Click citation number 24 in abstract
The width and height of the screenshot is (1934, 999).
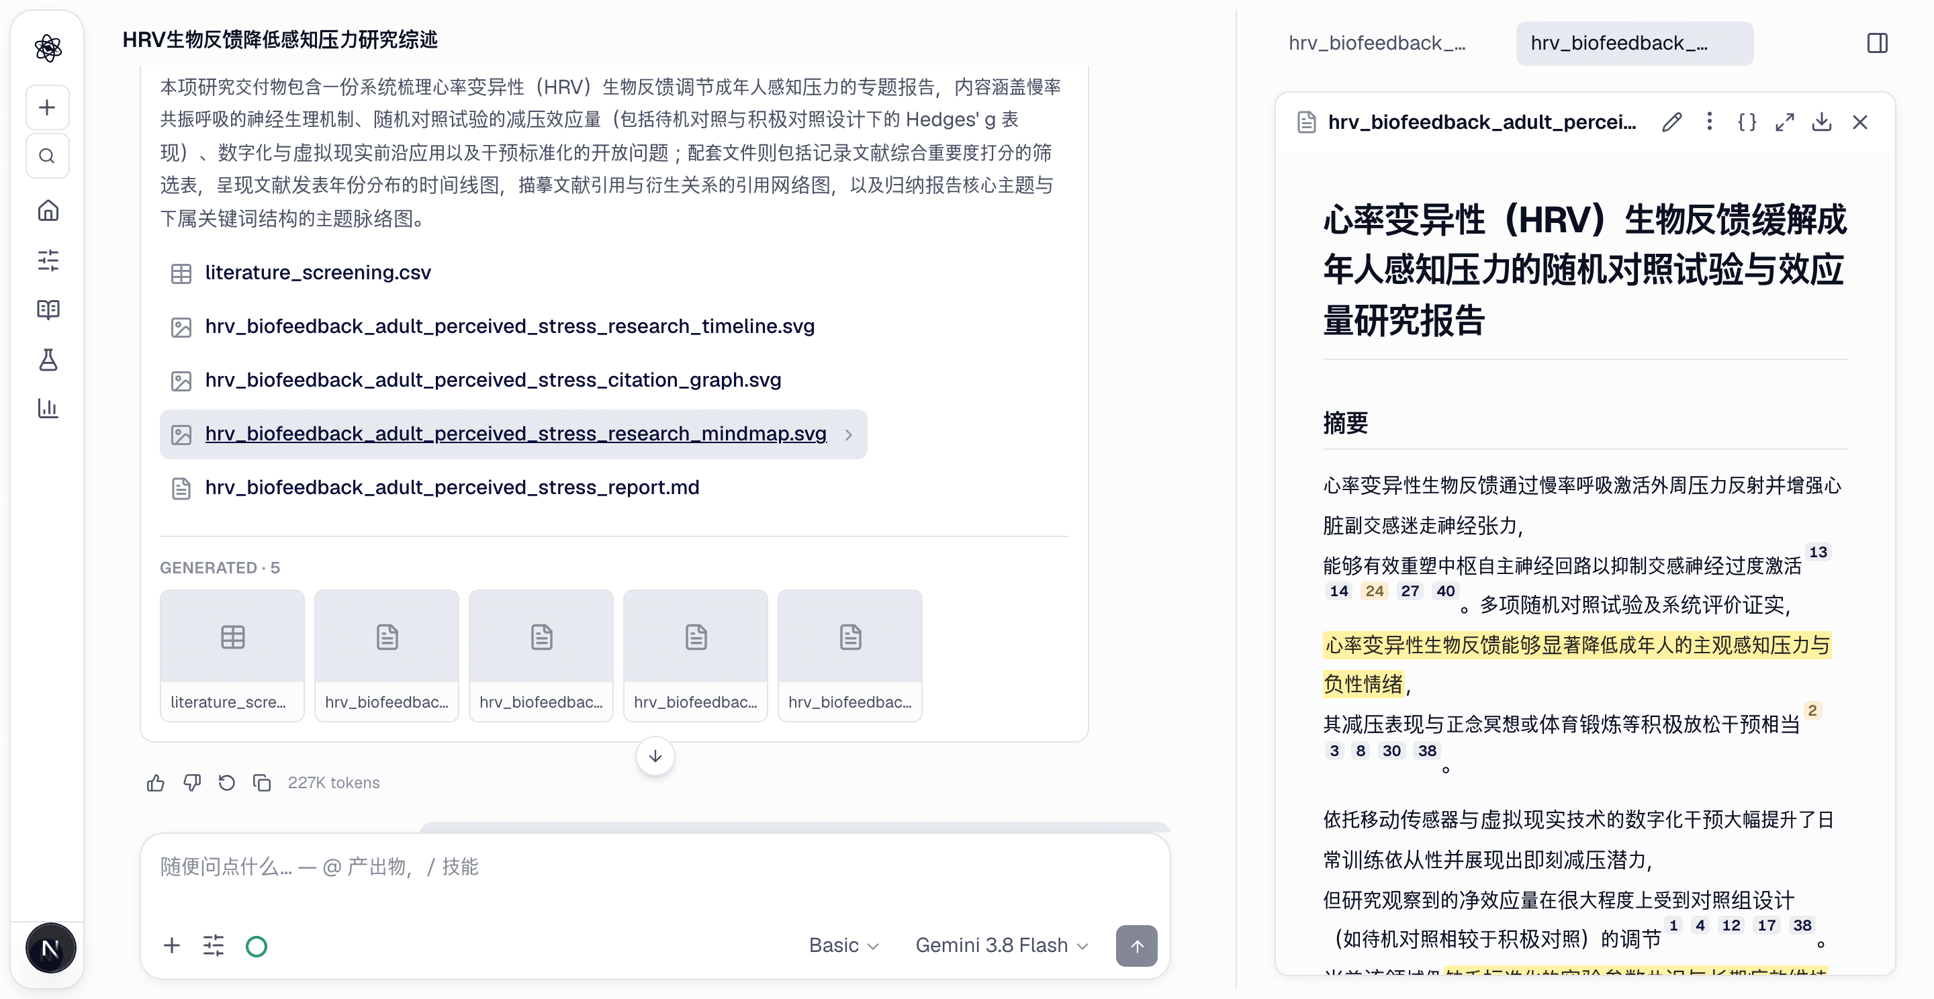[x=1374, y=591]
